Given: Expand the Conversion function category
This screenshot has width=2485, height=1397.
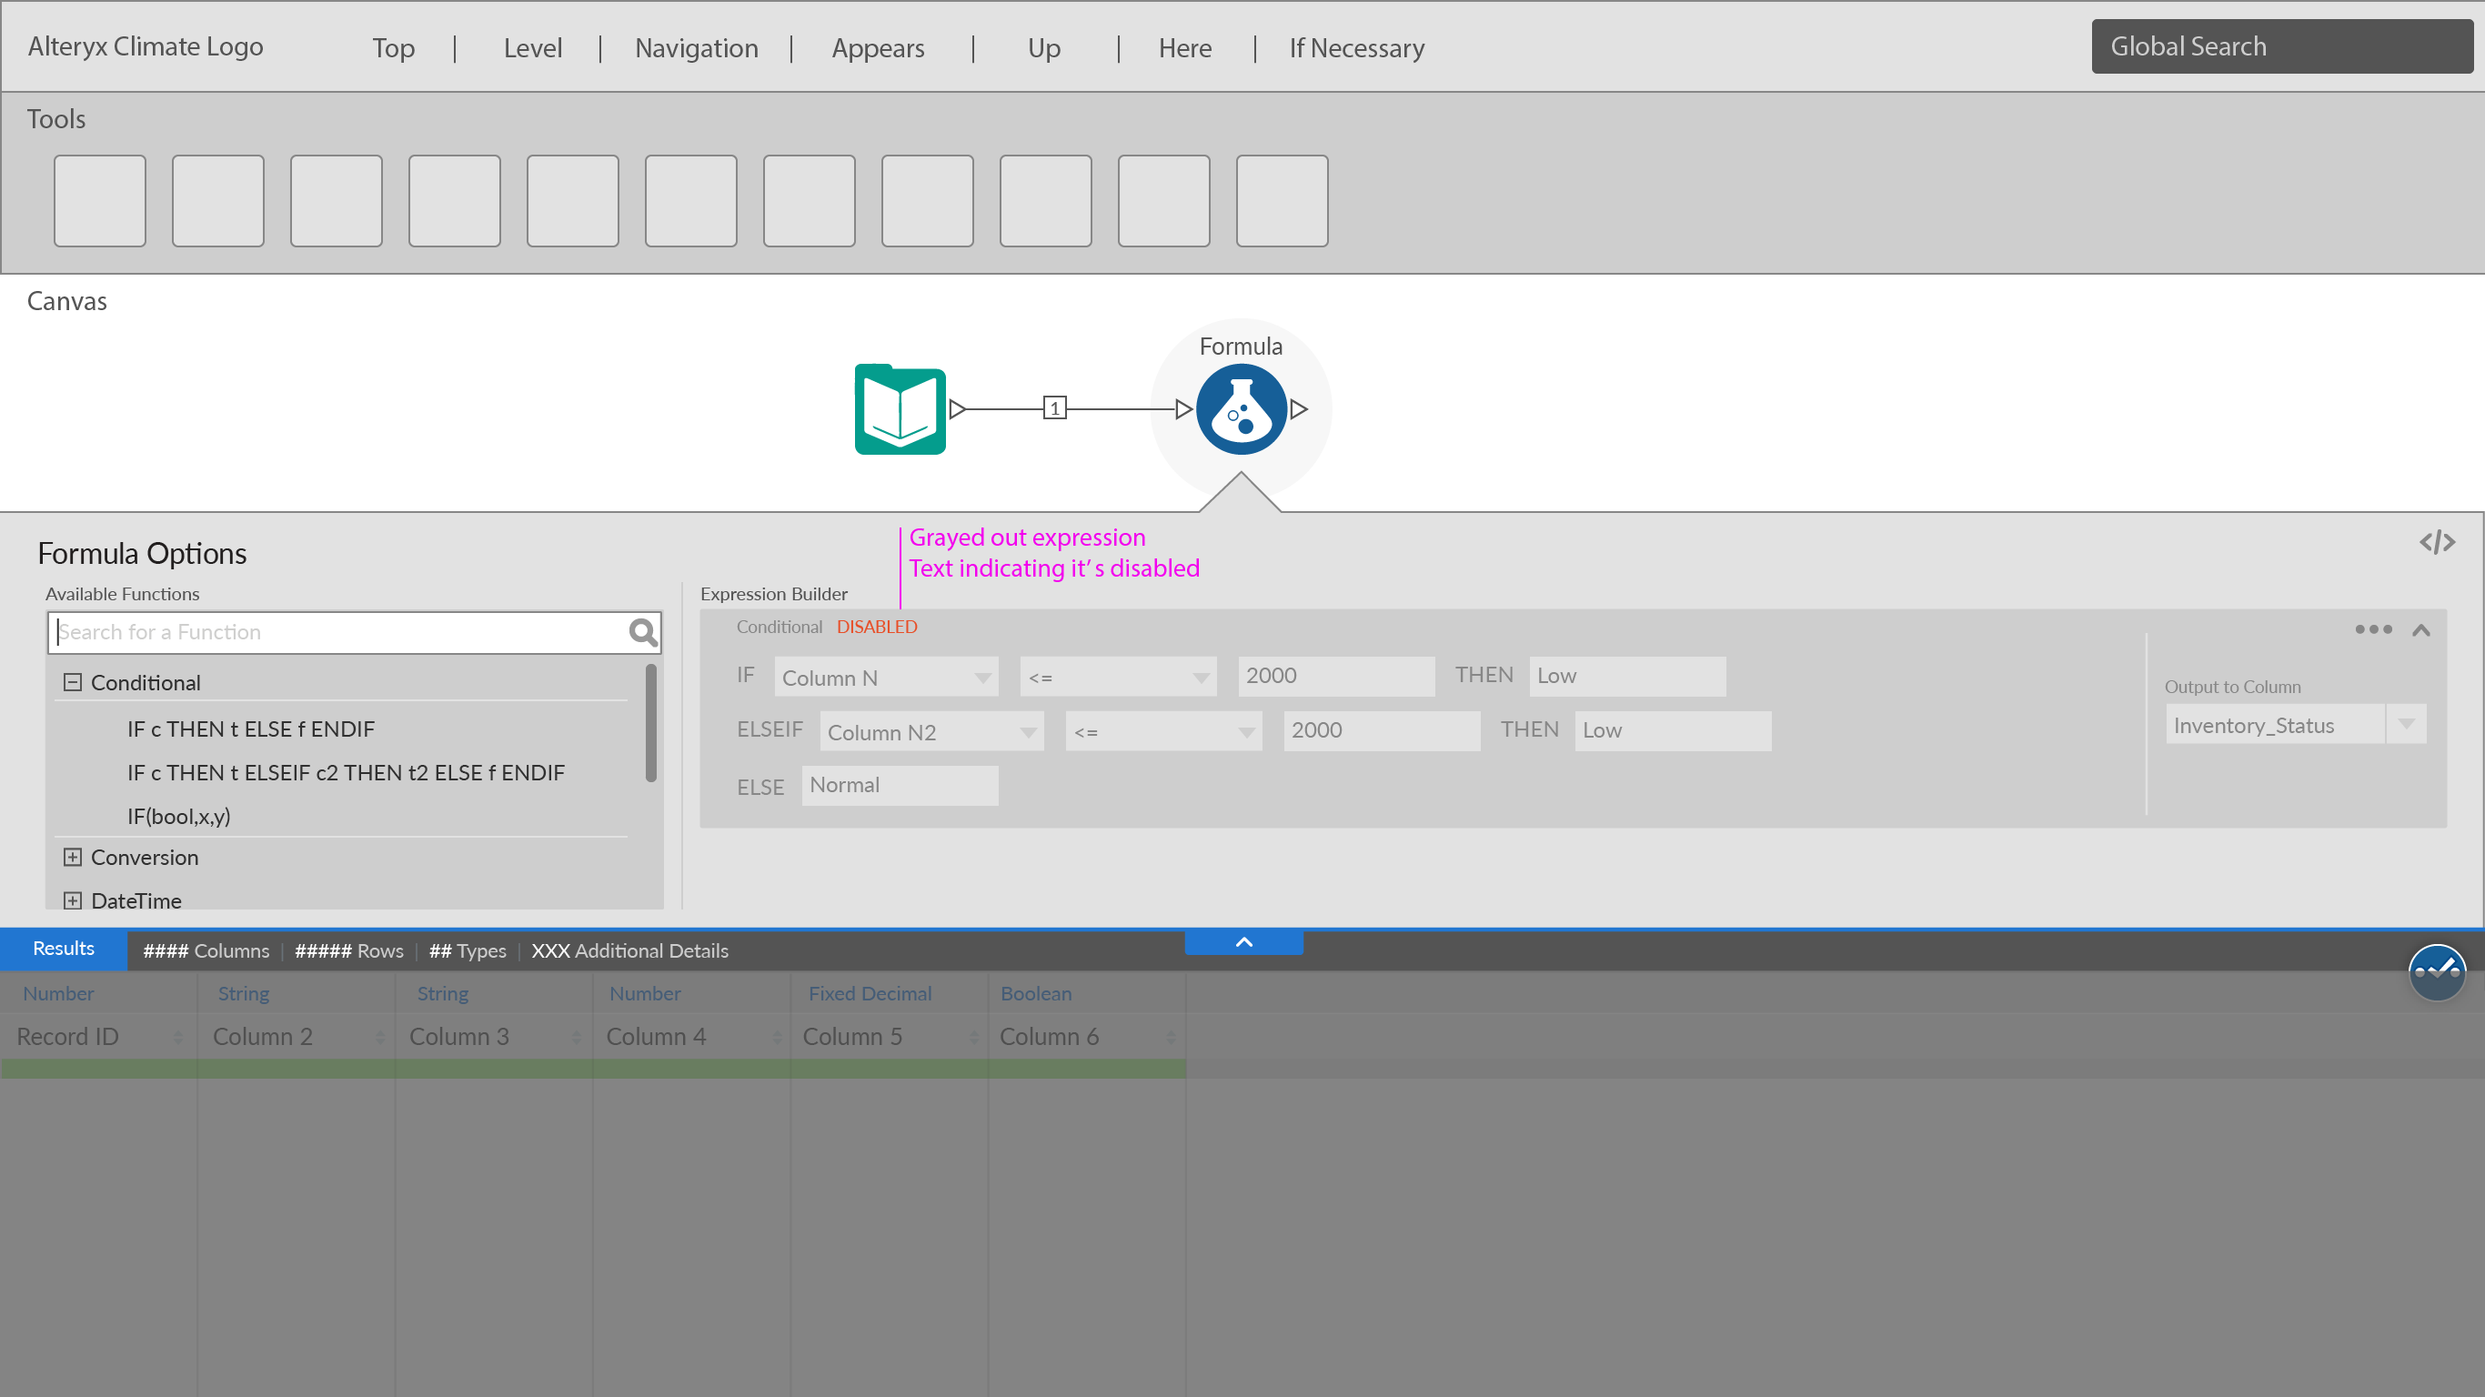Looking at the screenshot, I should point(73,857).
